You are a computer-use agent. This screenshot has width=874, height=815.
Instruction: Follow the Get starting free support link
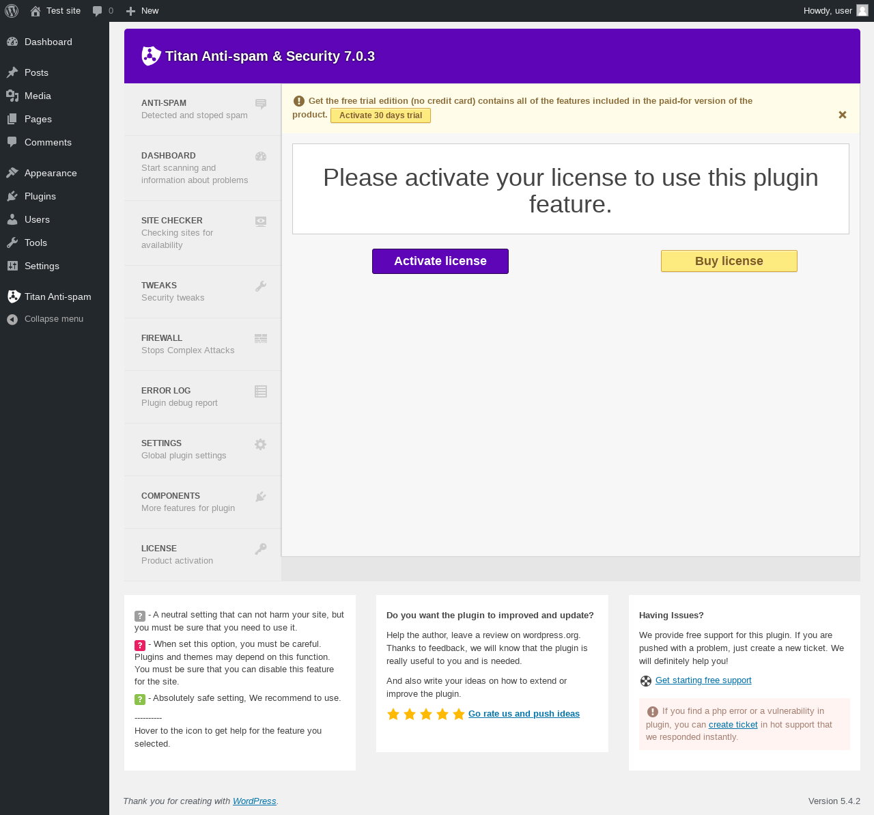703,680
